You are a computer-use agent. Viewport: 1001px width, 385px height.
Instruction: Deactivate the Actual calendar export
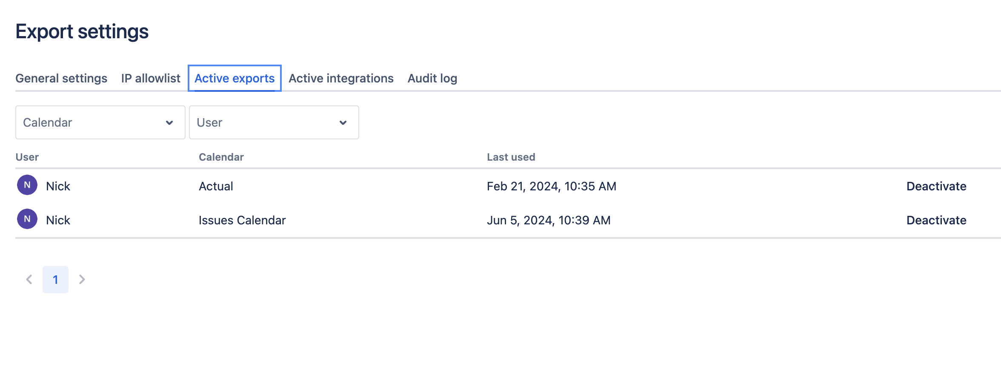pos(936,186)
